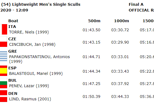Click the Czech Republic flag icon
The width and height of the screenshot is (154, 105).
click(x=4, y=42)
